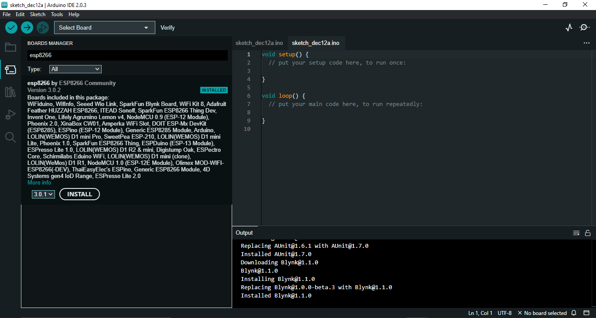Toggle the Output scroll lock
Image resolution: width=596 pixels, height=318 pixels.
point(588,233)
